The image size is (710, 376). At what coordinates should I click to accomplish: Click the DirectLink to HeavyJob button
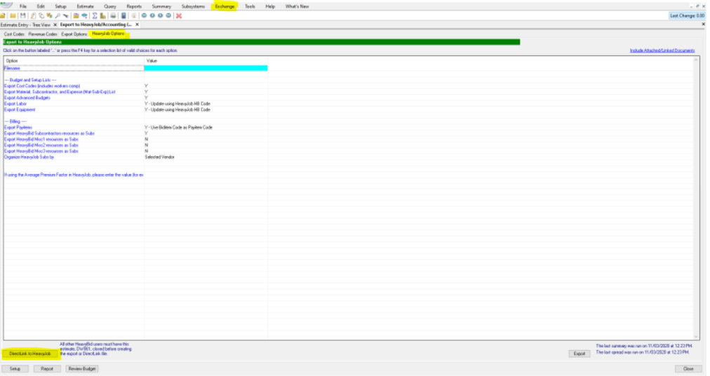click(30, 354)
